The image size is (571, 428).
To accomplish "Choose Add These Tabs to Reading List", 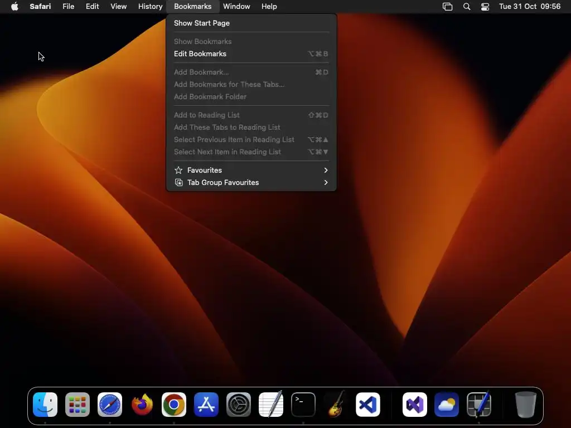I will (x=251, y=128).
